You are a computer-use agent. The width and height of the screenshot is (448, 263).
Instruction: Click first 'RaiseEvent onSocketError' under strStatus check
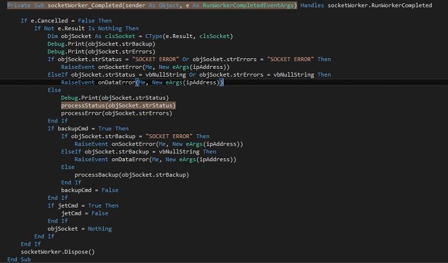tap(145, 67)
